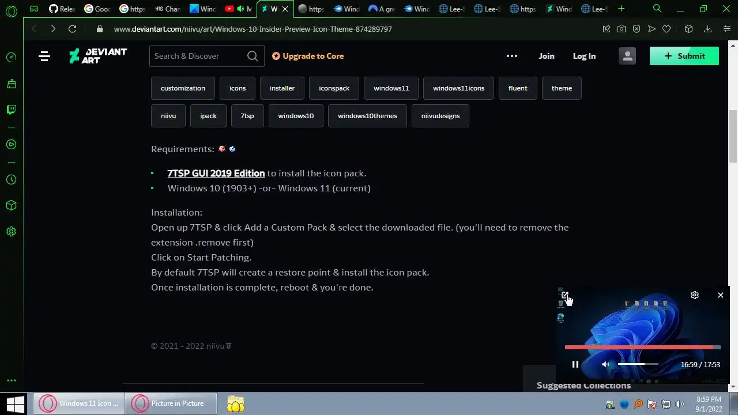Switch to the GitHub Releases tab
Viewport: 738px width, 415px height.
(62, 9)
